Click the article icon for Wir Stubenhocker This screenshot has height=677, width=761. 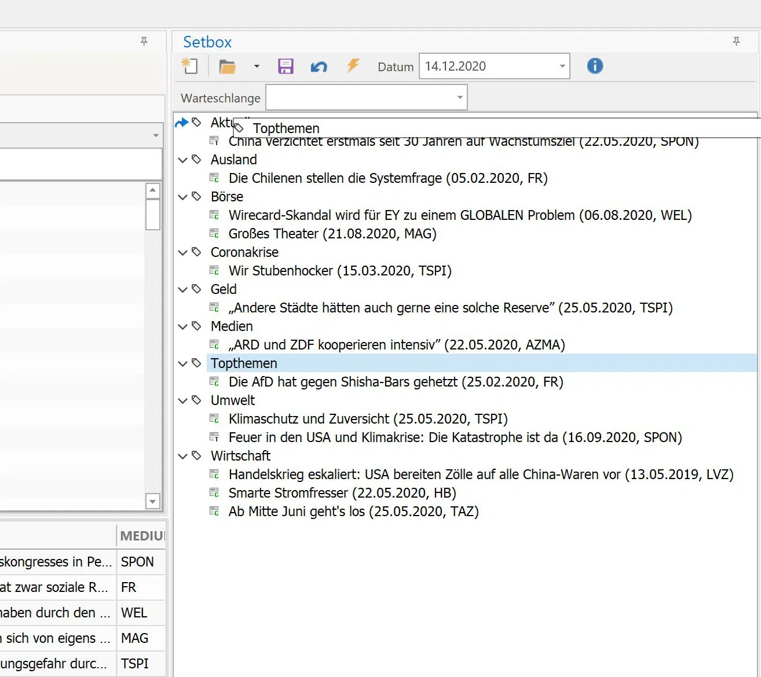coord(214,270)
